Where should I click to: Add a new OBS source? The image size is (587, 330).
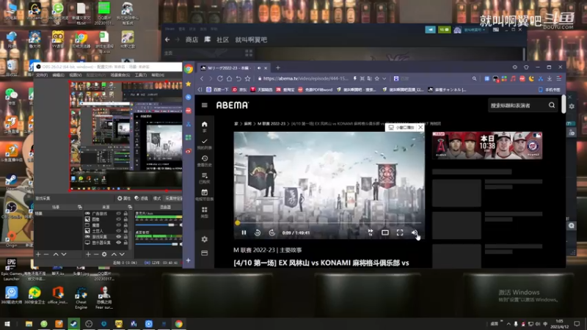(x=88, y=254)
